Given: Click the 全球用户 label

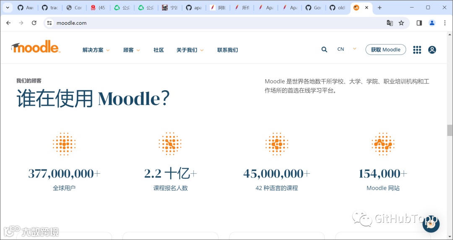Looking at the screenshot, I should click(x=64, y=188).
